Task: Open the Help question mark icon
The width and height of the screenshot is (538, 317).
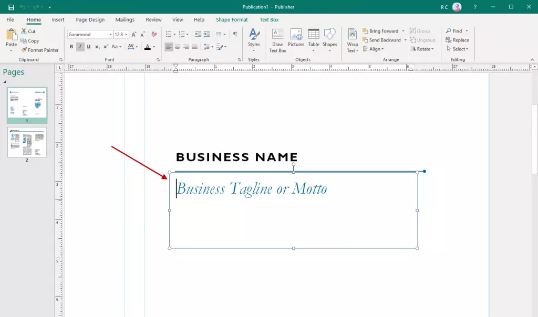Action: [x=475, y=7]
